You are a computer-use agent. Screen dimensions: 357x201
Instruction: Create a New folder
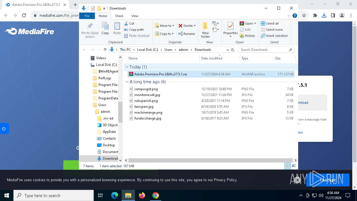coord(205,30)
